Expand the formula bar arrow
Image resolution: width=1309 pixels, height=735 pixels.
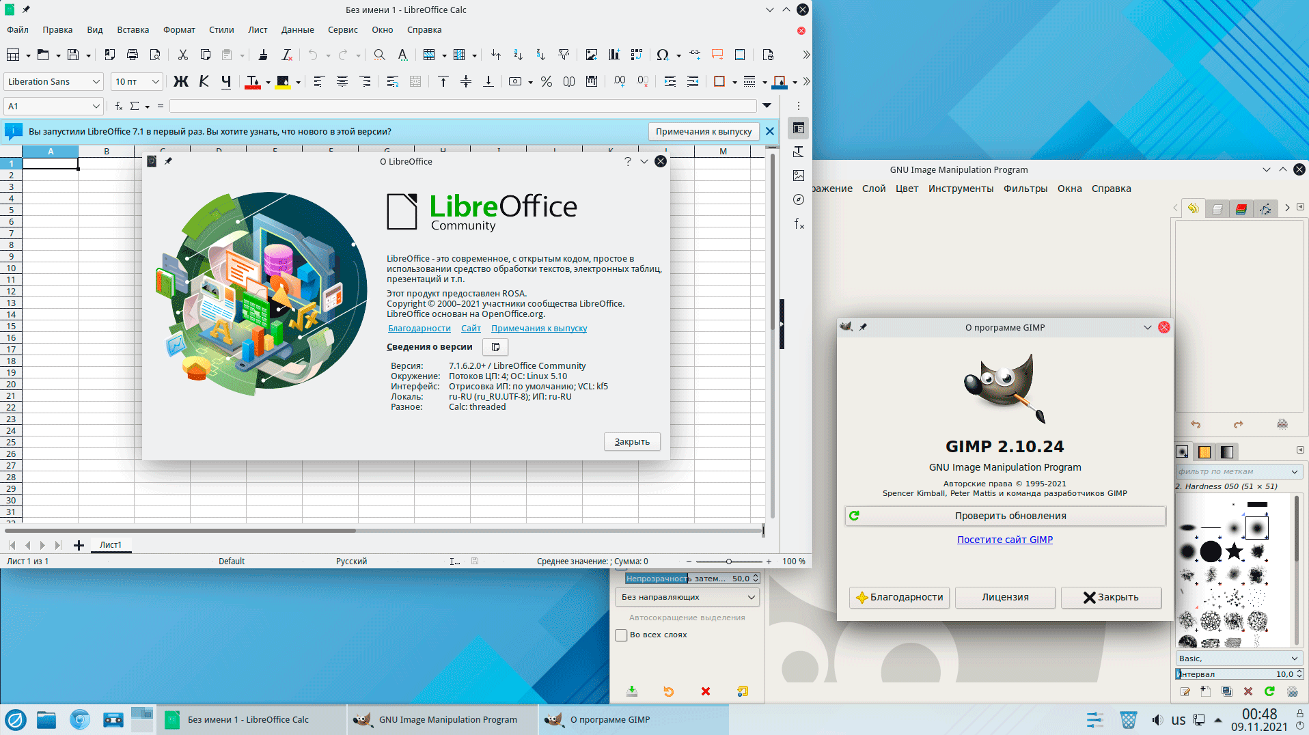pos(767,106)
